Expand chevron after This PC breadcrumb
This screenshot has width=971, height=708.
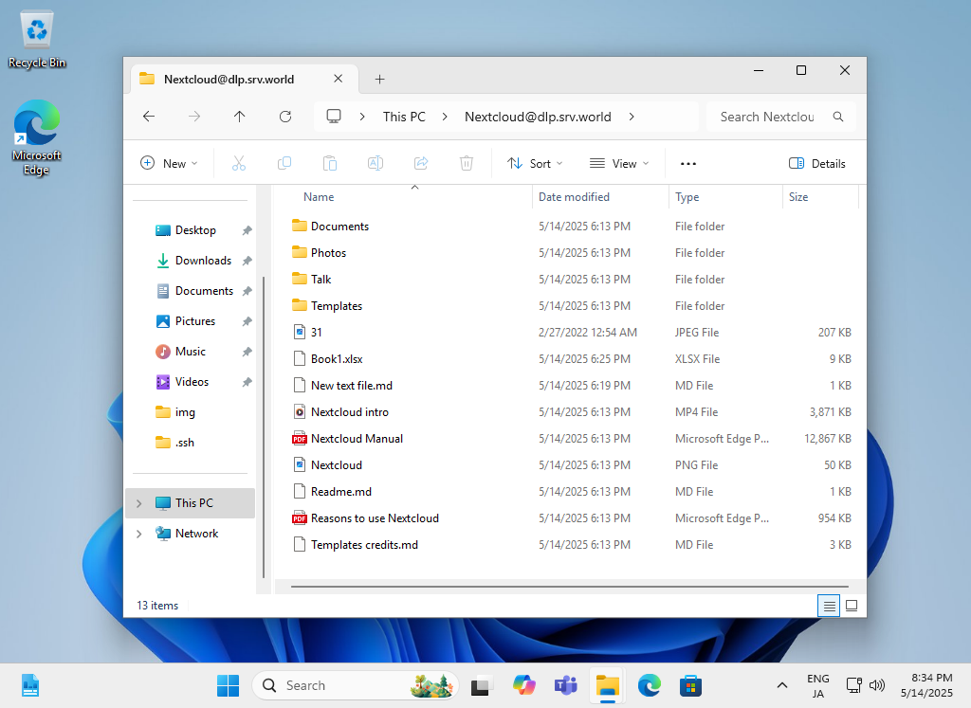pyautogui.click(x=445, y=117)
